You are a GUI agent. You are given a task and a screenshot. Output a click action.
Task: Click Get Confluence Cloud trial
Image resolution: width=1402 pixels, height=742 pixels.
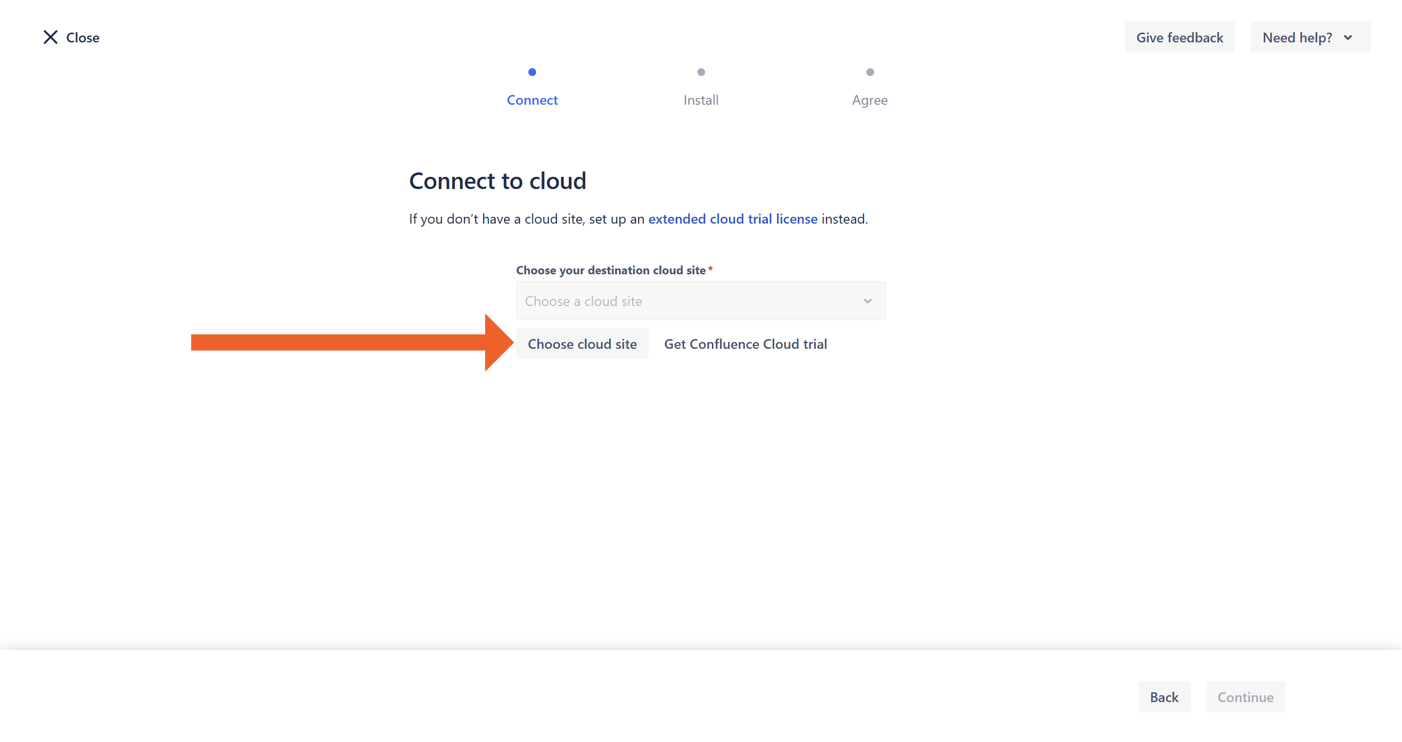pyautogui.click(x=745, y=344)
